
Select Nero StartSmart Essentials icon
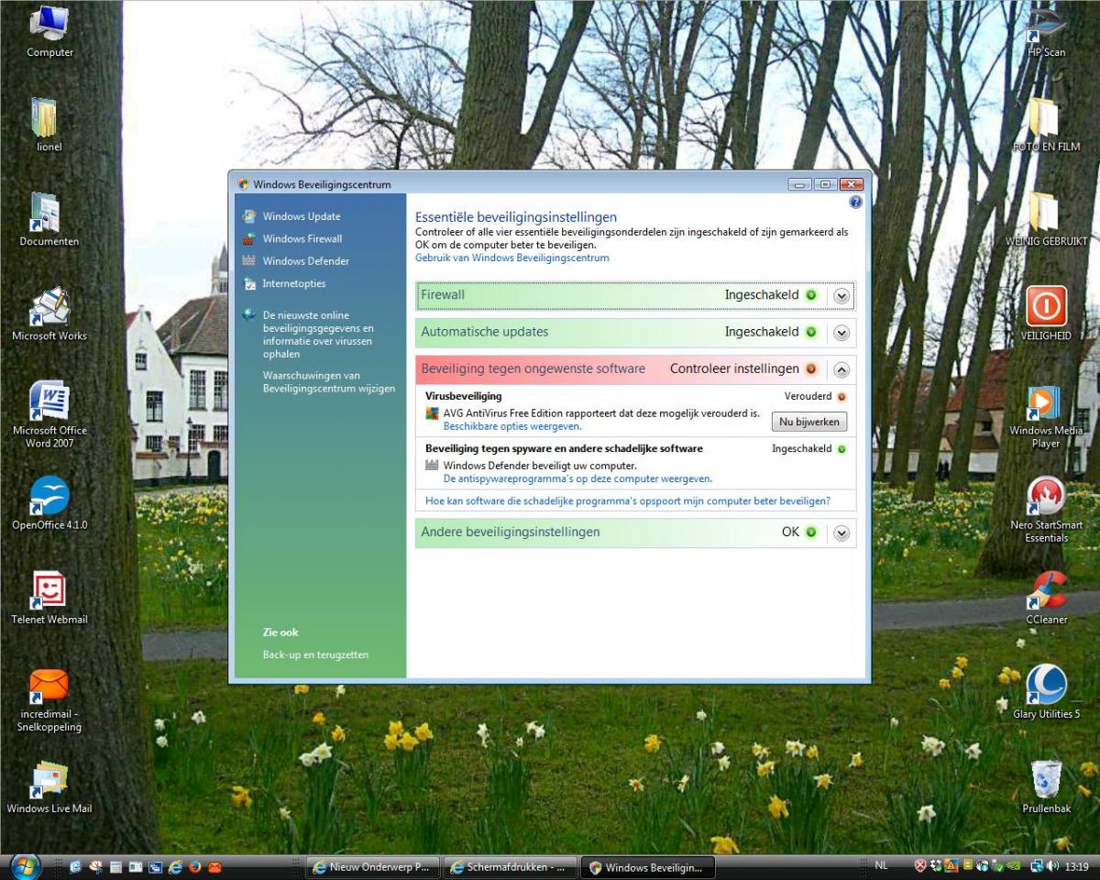(x=1046, y=510)
